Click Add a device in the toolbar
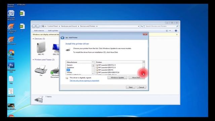 (39, 31)
